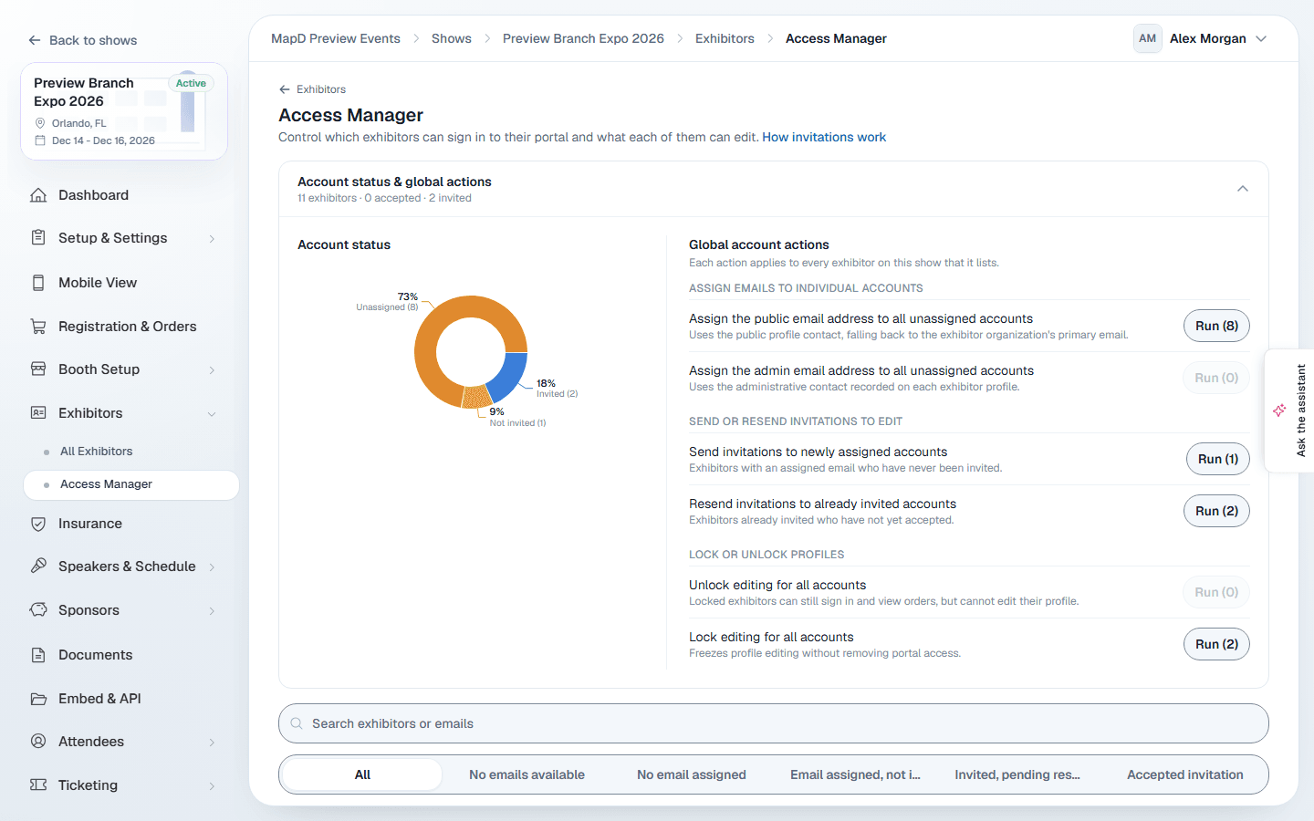The height and width of the screenshot is (821, 1314).
Task: Click Back to shows link
Action: point(83,40)
